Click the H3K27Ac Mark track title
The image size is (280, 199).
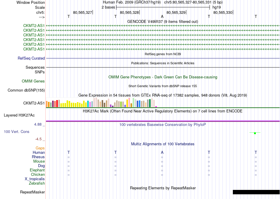pos(163,111)
